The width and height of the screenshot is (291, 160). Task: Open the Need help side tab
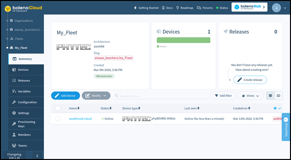pos(286,127)
